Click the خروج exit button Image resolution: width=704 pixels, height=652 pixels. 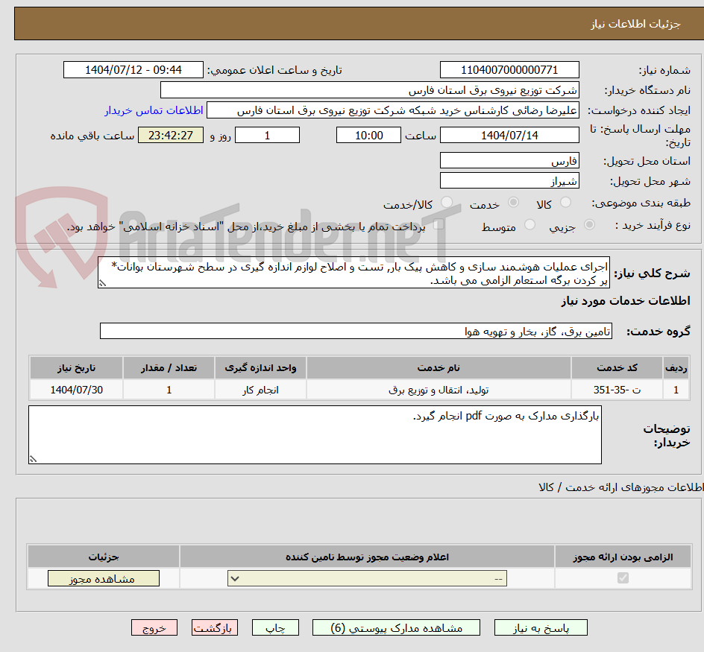click(154, 627)
